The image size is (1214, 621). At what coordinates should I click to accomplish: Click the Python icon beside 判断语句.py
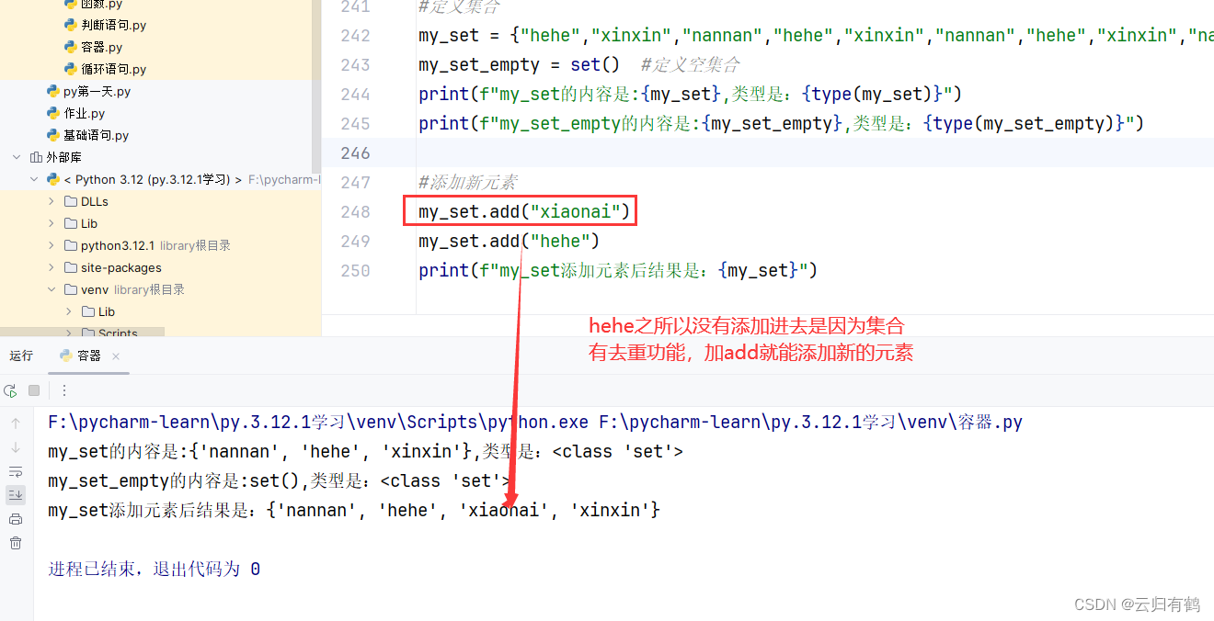71,25
